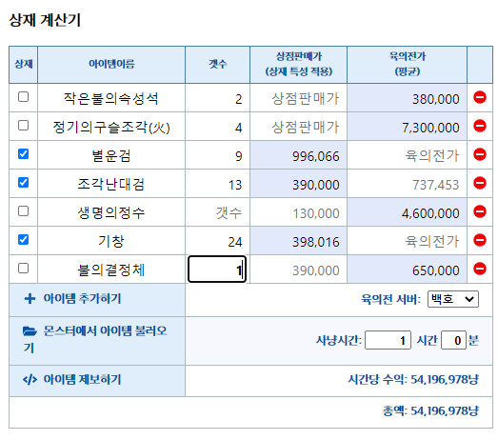This screenshot has height=440, width=498.
Task: Click the 총액 54,196,978냥 text
Action: point(430,410)
